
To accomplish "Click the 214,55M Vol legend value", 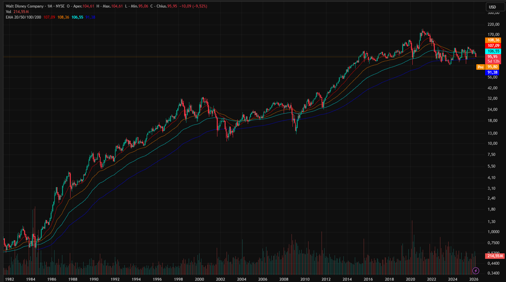I will [21, 12].
